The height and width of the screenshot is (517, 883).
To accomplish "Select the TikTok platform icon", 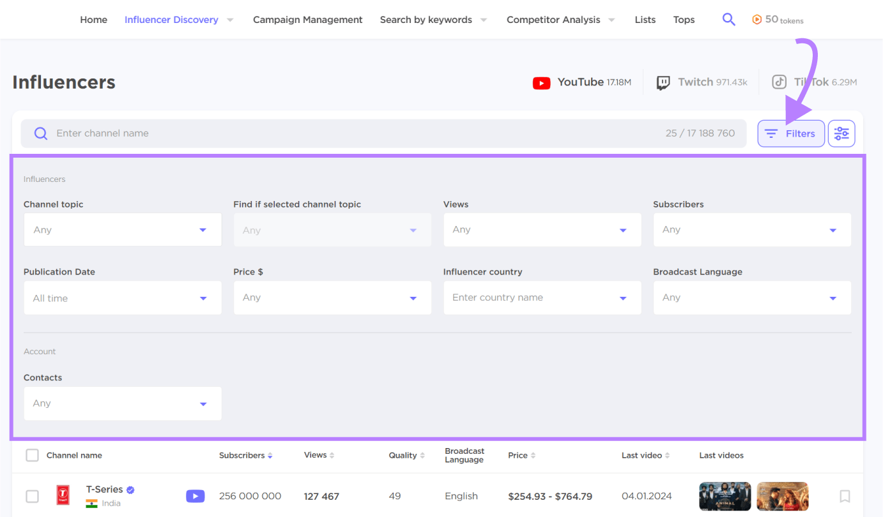I will point(779,82).
